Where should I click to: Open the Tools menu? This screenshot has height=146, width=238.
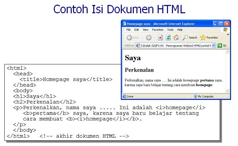[x=170, y=30]
